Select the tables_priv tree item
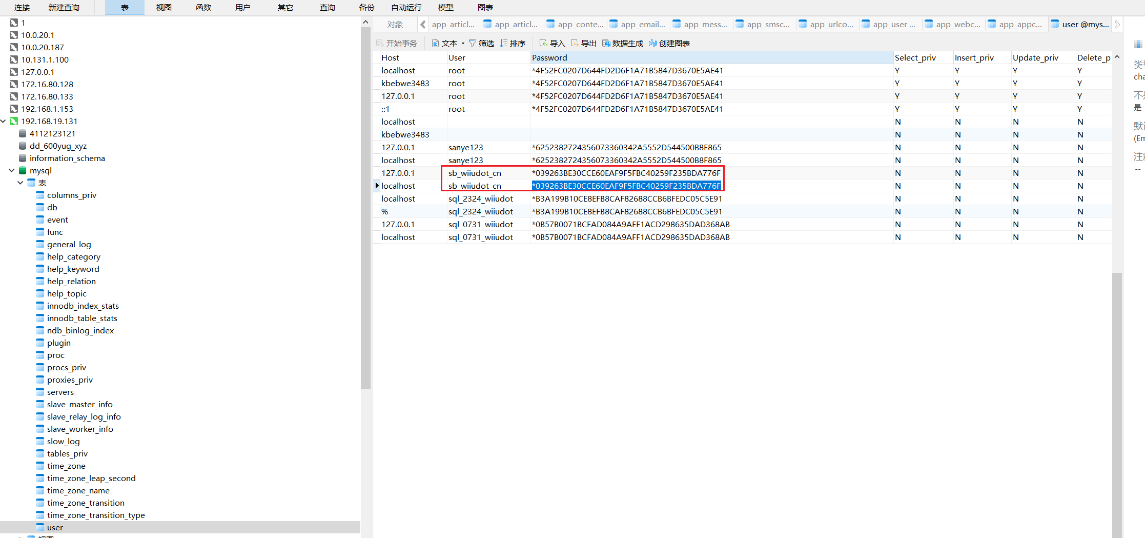 [67, 453]
